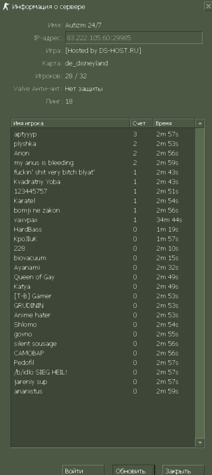This screenshot has height=475, width=212.
Task: Click inside the IP-адрес field
Action: 134,38
